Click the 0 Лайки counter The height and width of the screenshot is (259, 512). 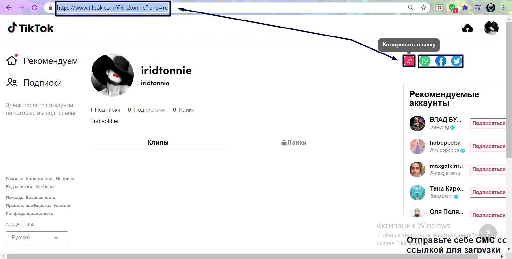pos(184,110)
